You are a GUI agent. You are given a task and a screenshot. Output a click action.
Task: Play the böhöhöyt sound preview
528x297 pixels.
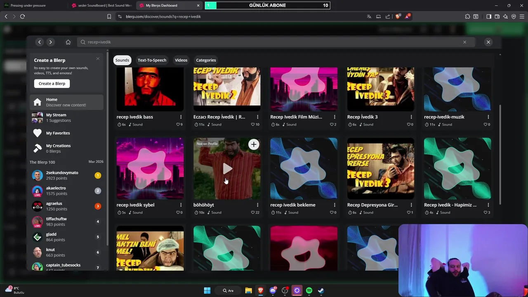[227, 168]
